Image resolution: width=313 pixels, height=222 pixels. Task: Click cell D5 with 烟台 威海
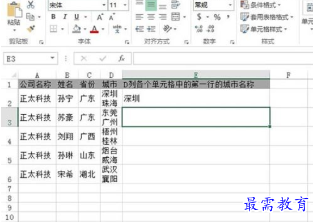(111, 155)
